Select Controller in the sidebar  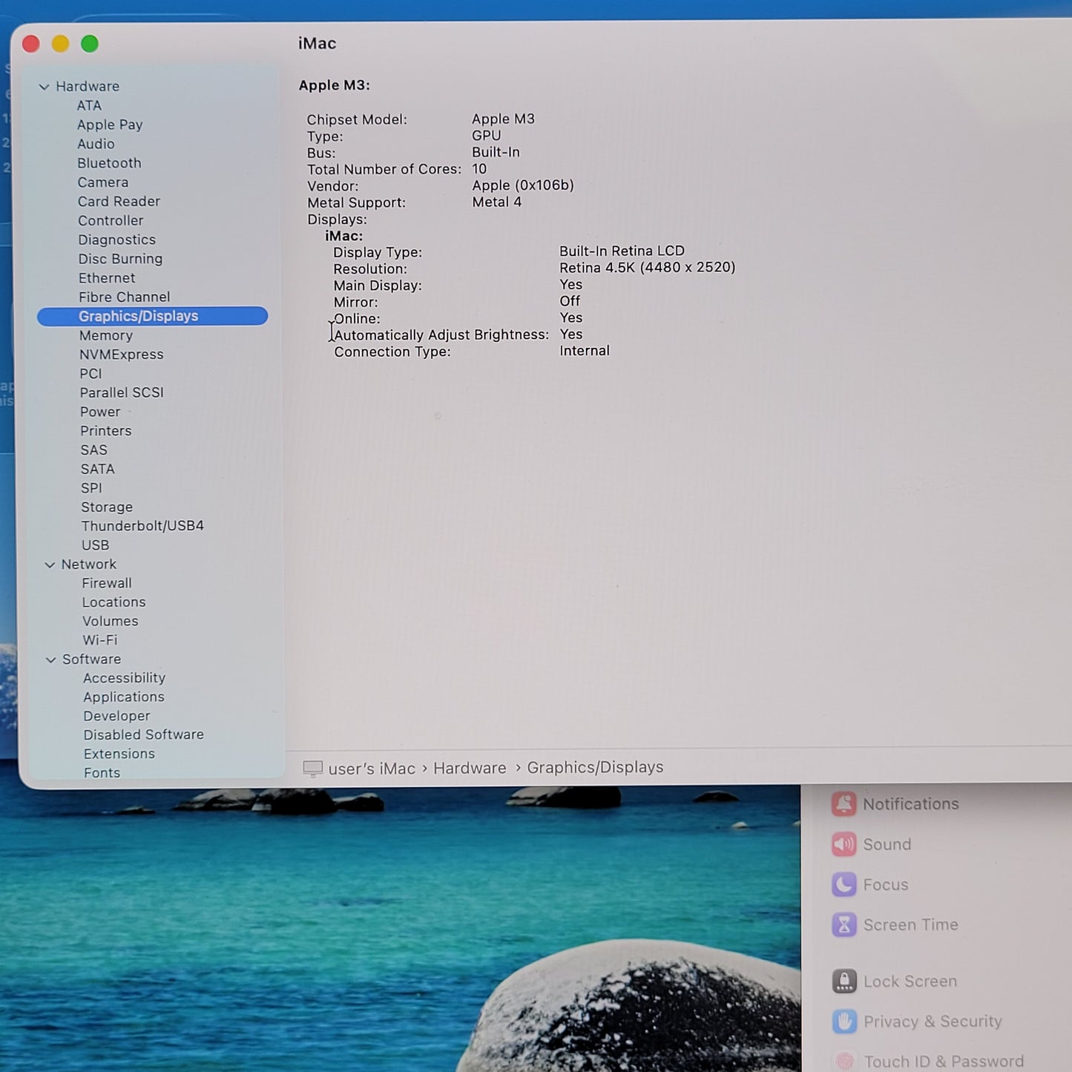point(111,221)
